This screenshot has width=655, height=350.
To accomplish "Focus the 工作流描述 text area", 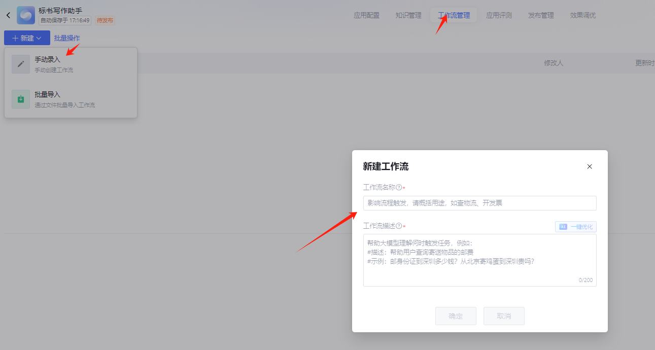I will [480, 260].
